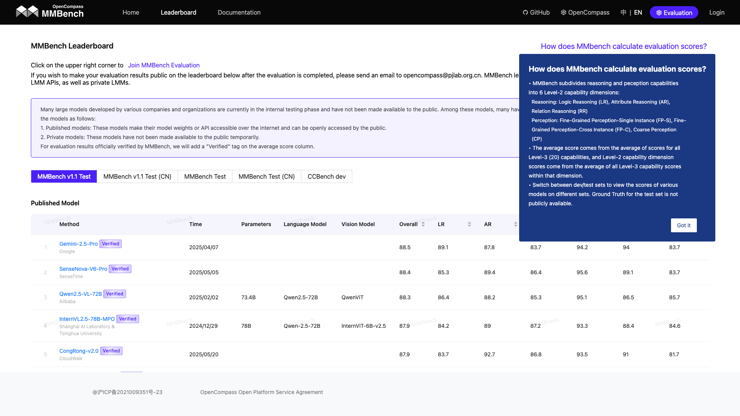Click the Google label under Gemini-2.5-Pro
740x416 pixels.
[x=67, y=252]
